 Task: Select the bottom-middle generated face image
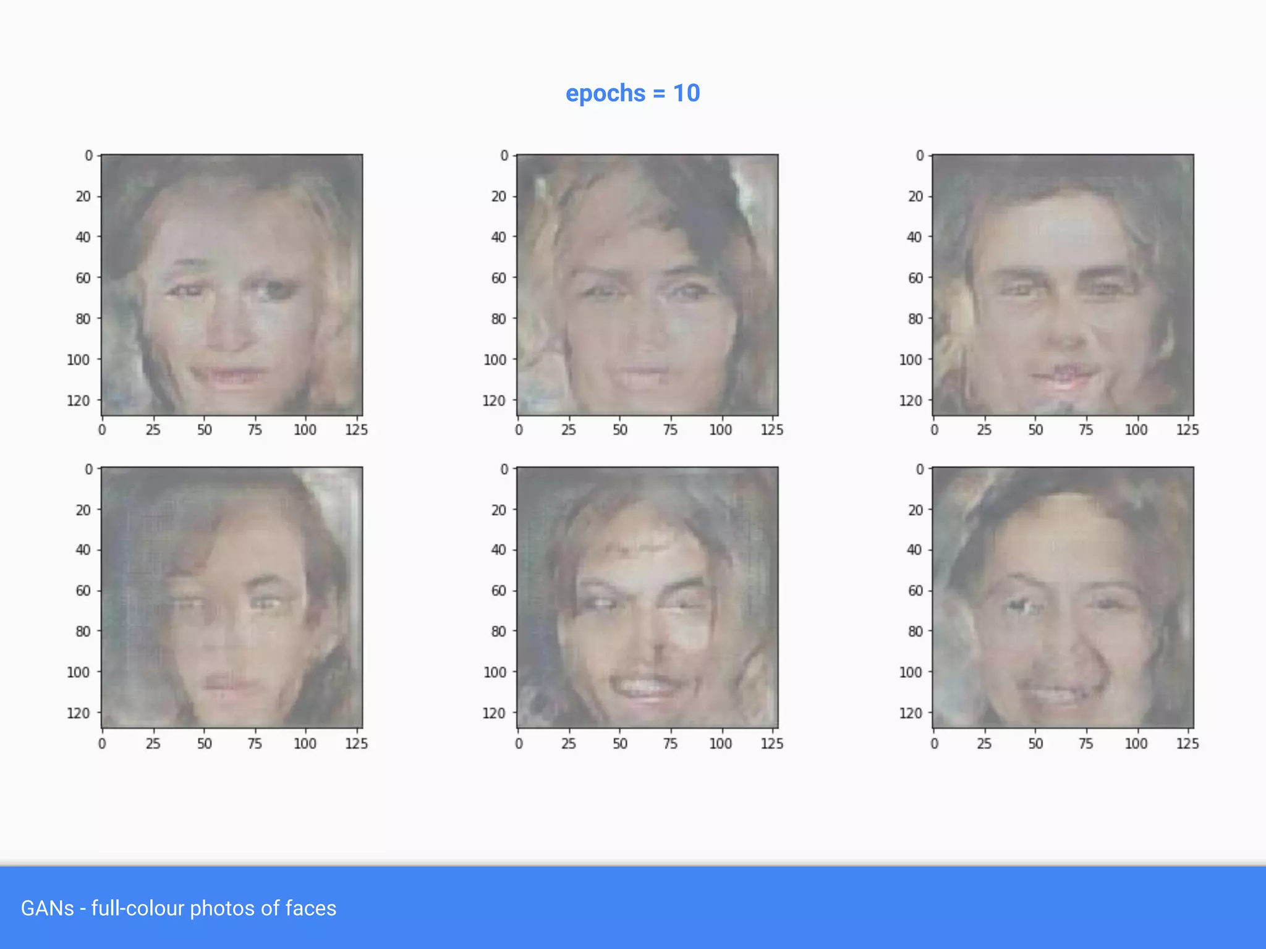(x=647, y=597)
